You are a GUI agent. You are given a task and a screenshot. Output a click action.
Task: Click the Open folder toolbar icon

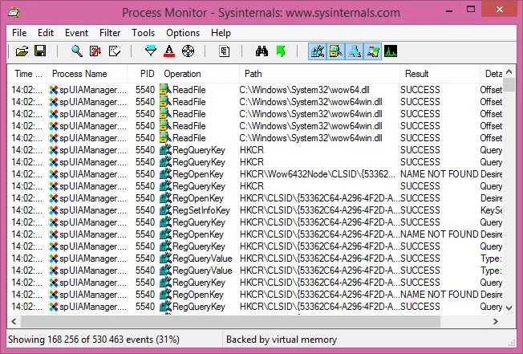22,51
